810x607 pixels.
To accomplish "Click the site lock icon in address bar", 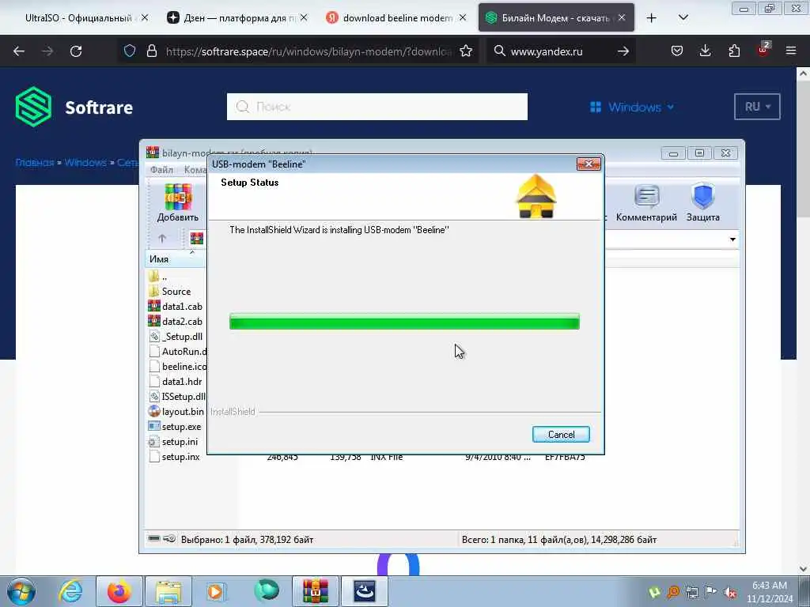I will [151, 51].
